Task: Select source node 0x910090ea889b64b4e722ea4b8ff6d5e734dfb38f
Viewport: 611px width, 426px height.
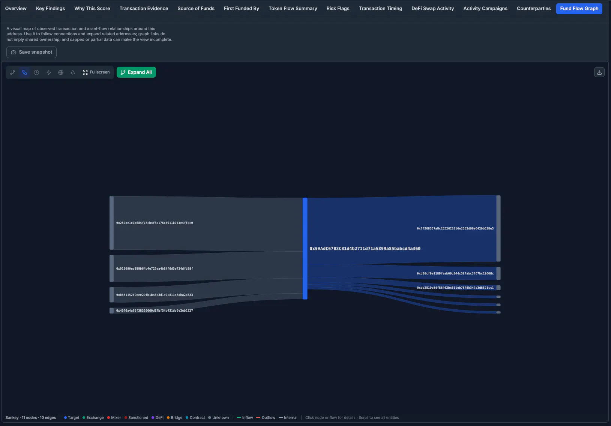Action: pyautogui.click(x=111, y=268)
